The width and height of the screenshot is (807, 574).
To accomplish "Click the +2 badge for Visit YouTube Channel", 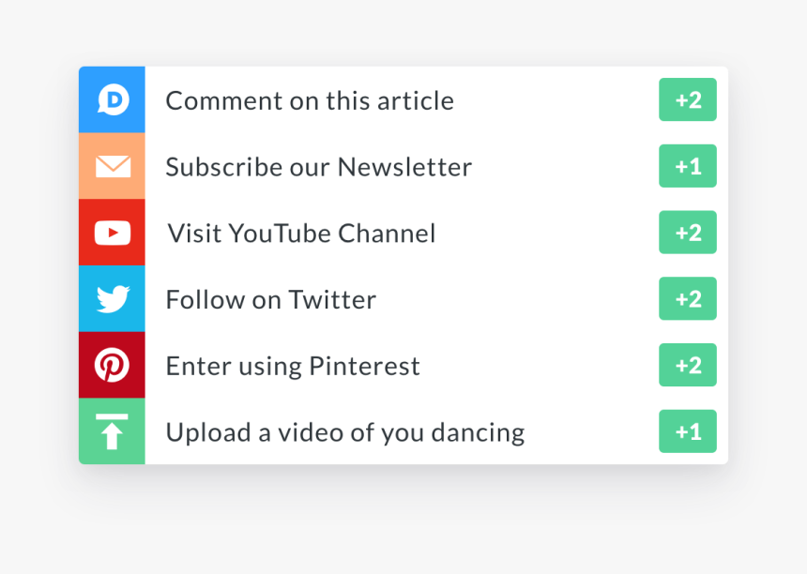I will pyautogui.click(x=688, y=232).
